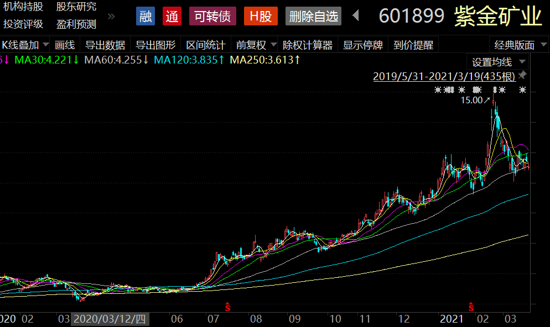Click the red 通 stock connect badge
This screenshot has width=550, height=327.
click(172, 16)
